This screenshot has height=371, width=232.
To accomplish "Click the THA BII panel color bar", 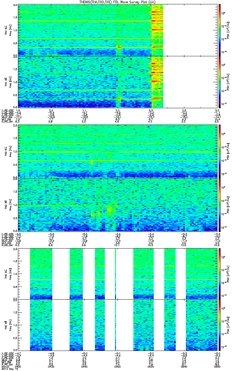I will click(219, 81).
